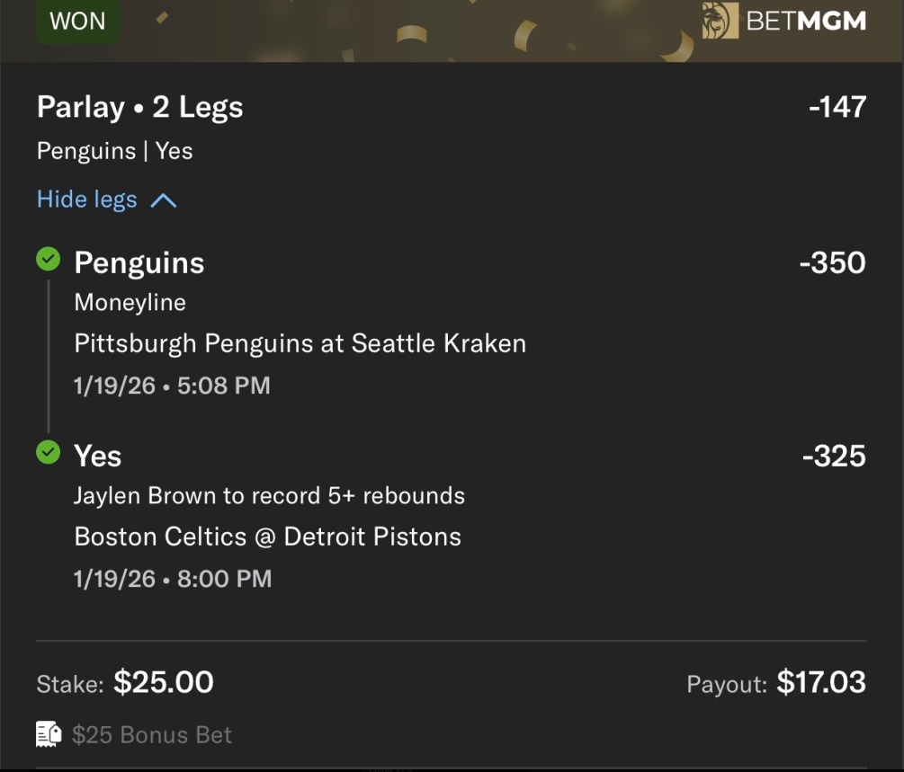
Task: Click the BETMGM brand text
Action: point(806,21)
